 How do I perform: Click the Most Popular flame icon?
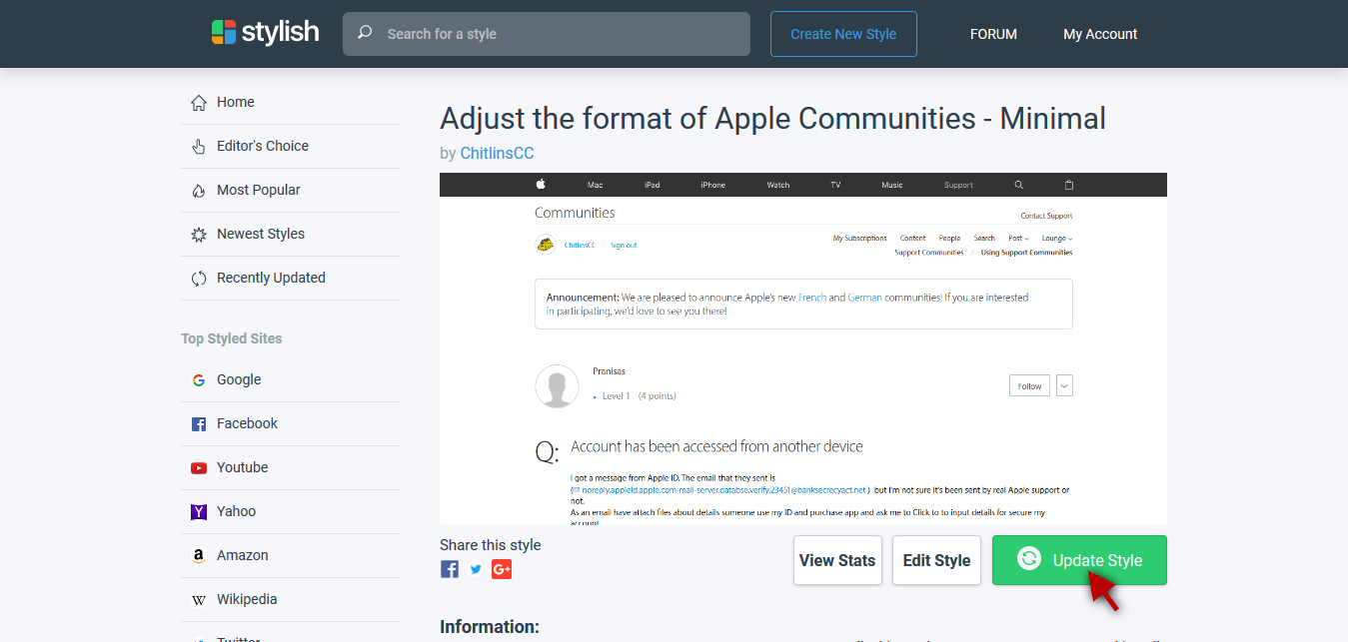tap(199, 190)
